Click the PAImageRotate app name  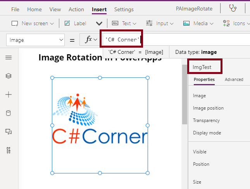click(194, 9)
